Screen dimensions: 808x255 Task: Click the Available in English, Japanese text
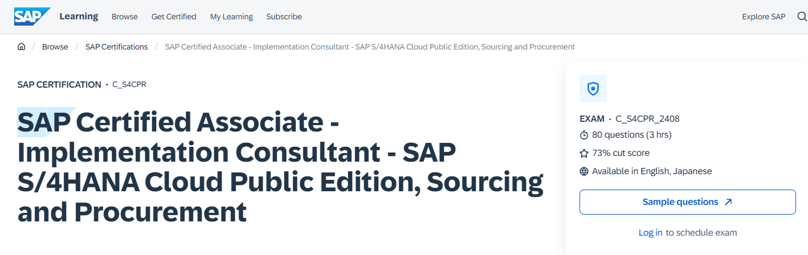click(652, 171)
